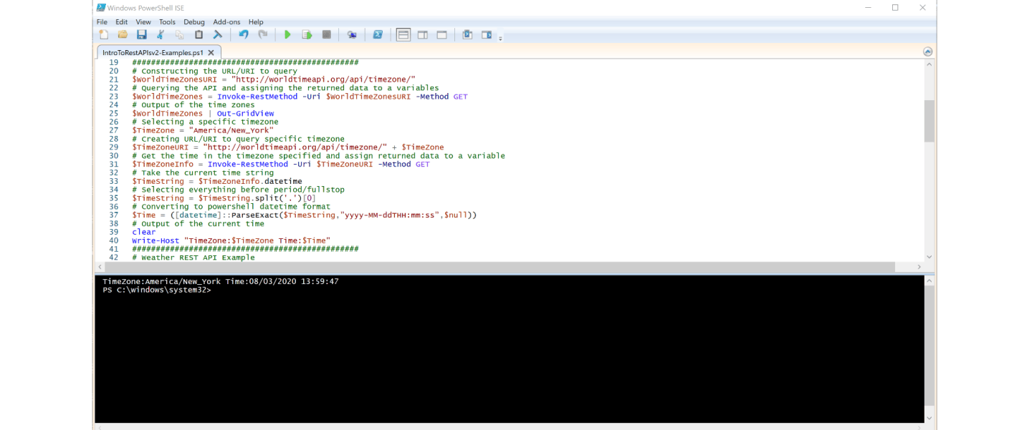Click the Run Selection icon
The height and width of the screenshot is (430, 1032).
coord(307,34)
